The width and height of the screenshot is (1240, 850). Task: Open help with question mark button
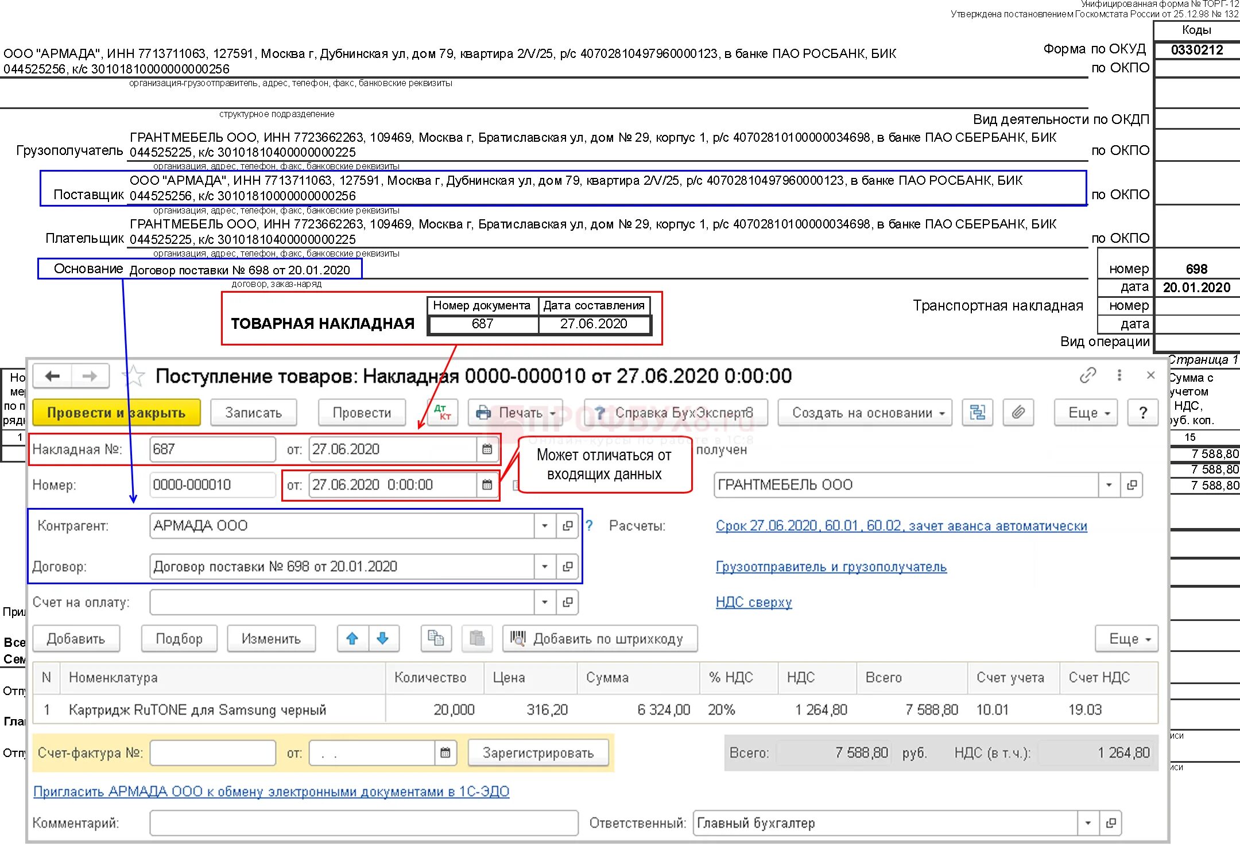[1143, 412]
